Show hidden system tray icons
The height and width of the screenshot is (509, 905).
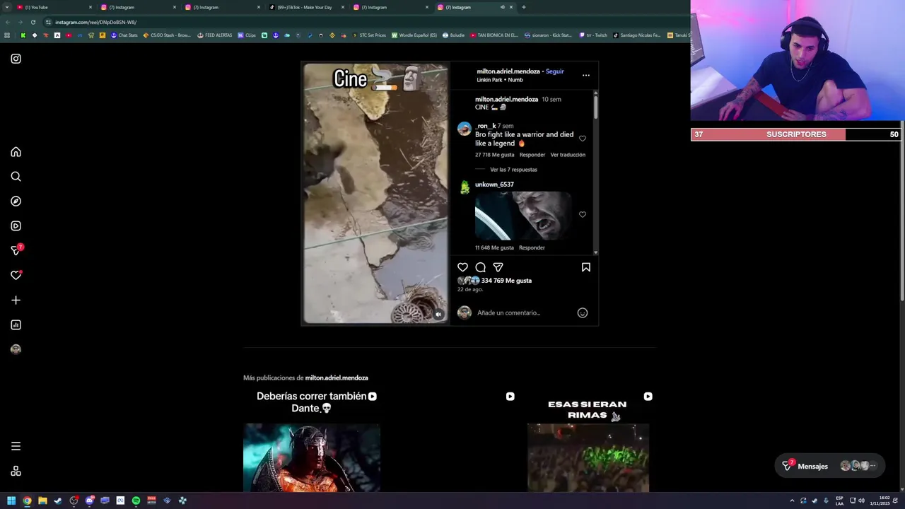click(x=792, y=501)
